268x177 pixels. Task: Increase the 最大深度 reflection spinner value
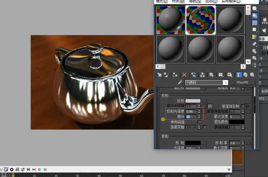click(243, 115)
